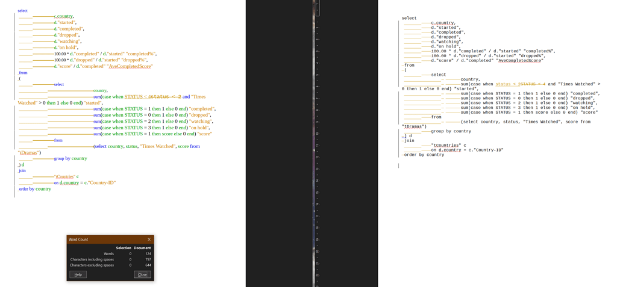Click "group by country" in the left document
This screenshot has width=617, height=287.
pos(70,158)
